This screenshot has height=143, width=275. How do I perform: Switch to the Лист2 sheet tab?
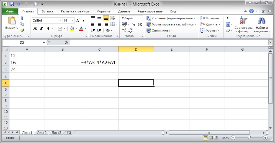pyautogui.click(x=42, y=133)
